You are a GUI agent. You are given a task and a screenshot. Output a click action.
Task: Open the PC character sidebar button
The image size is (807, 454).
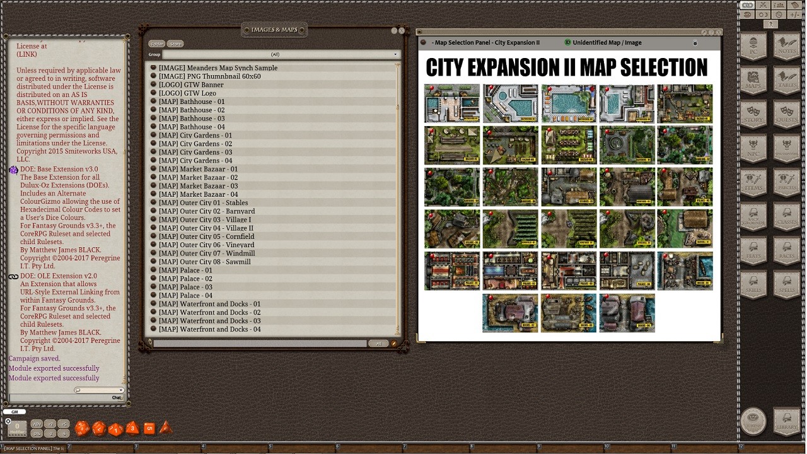753,47
